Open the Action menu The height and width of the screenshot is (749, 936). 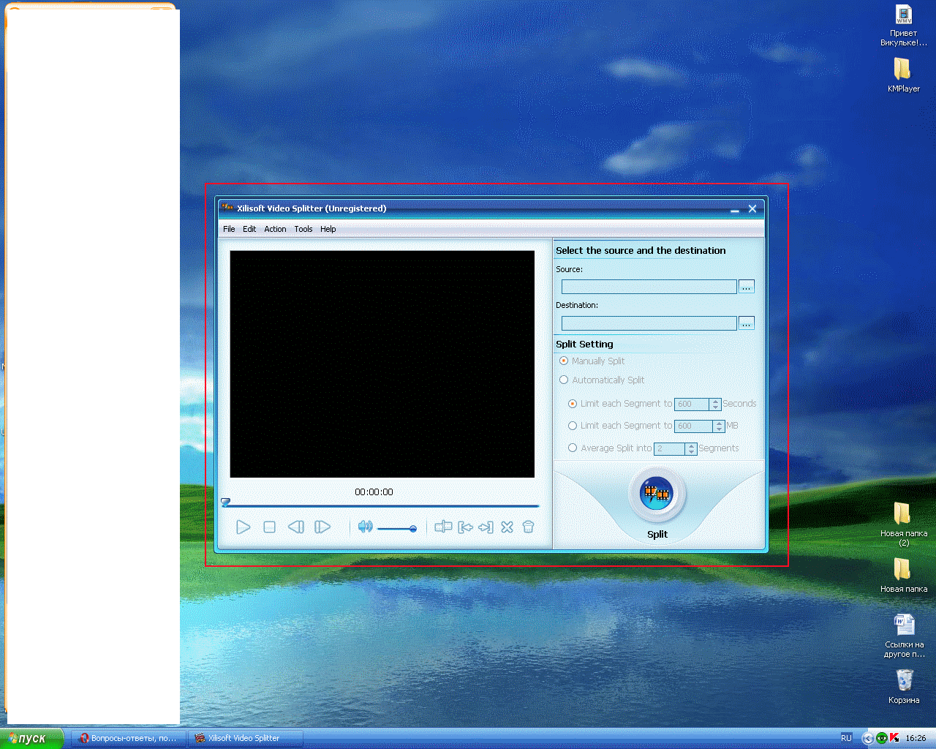coord(275,229)
